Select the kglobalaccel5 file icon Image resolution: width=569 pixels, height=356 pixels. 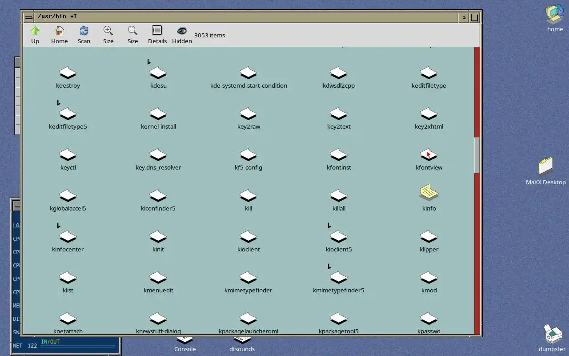pos(68,196)
